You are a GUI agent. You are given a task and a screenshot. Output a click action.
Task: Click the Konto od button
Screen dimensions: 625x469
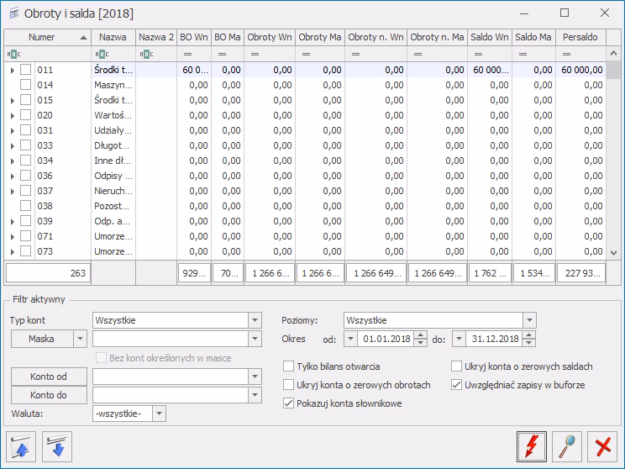(49, 376)
